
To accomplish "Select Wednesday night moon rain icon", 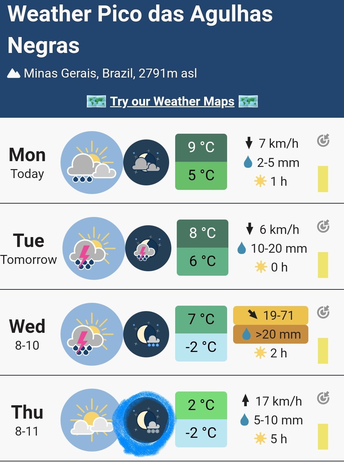I will [146, 334].
